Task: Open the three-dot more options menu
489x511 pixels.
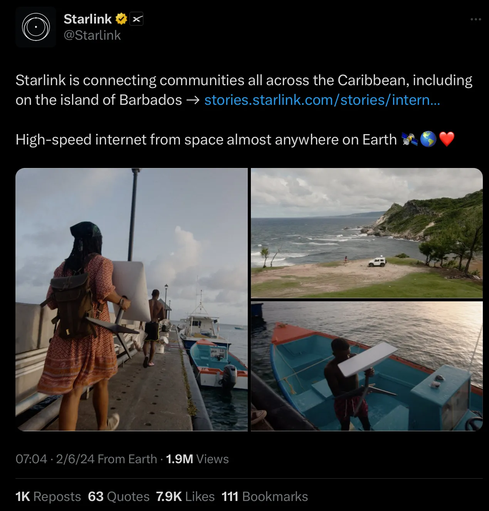Action: point(476,19)
